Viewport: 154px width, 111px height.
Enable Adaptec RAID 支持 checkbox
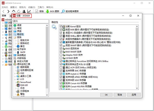coord(61,55)
